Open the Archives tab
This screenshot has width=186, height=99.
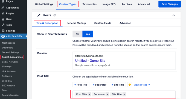[127, 4]
